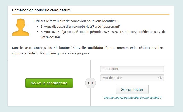
Task: Focus the Identifiant input field
Action: pos(132,69)
